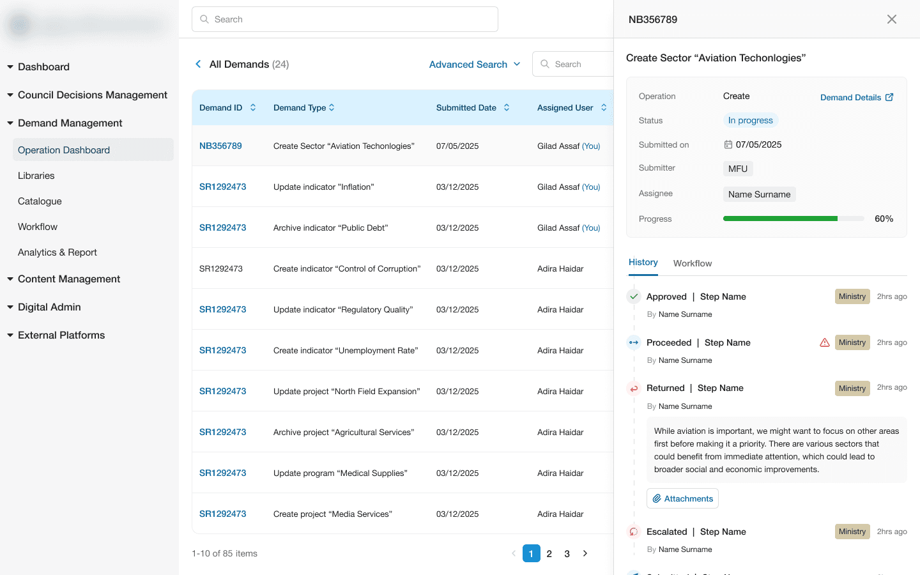Click the "1-10 of 85 items" text

point(224,553)
